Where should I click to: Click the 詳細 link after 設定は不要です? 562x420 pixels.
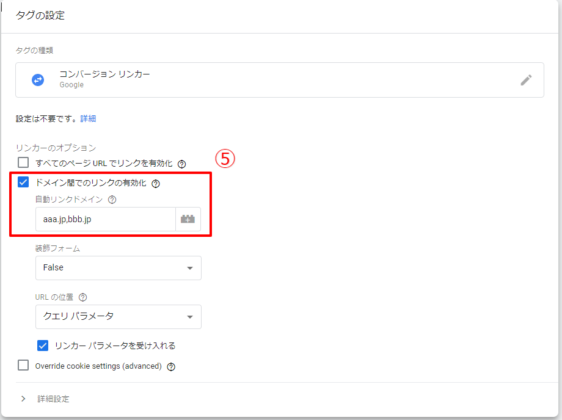(88, 119)
